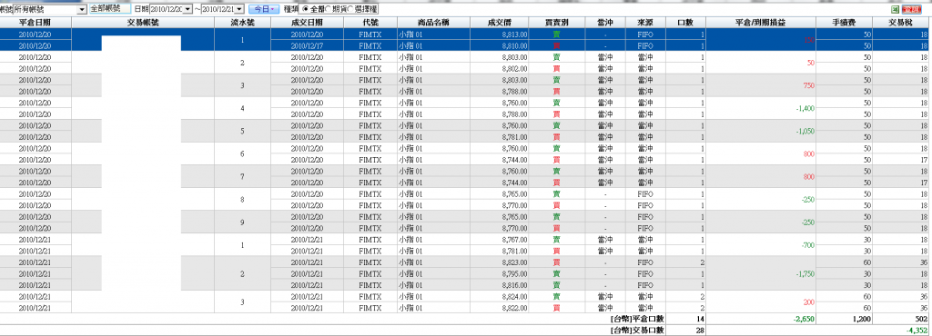Screen dimensions: 932x336
Task: Click the 全部帳號 field
Action: tap(109, 9)
